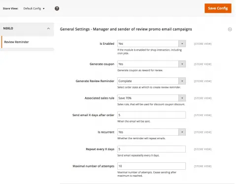
Task: Click the Generate Review Reminder arrow button
Action: (x=182, y=81)
